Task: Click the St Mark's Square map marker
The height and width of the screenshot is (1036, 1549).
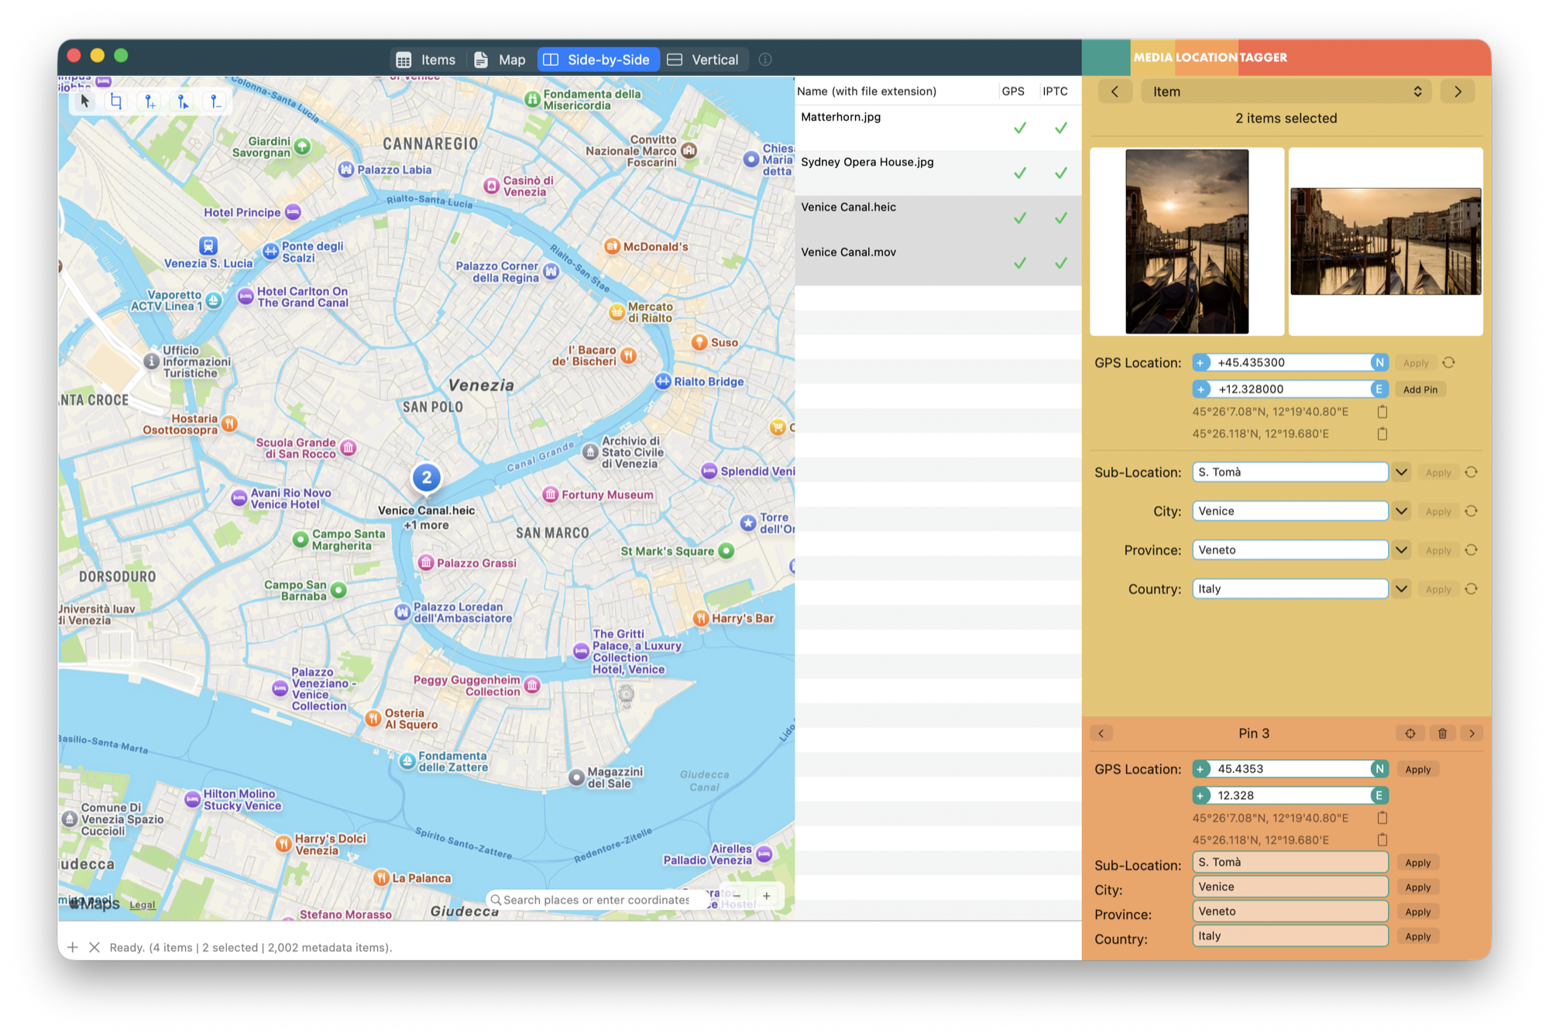Action: pos(726,551)
